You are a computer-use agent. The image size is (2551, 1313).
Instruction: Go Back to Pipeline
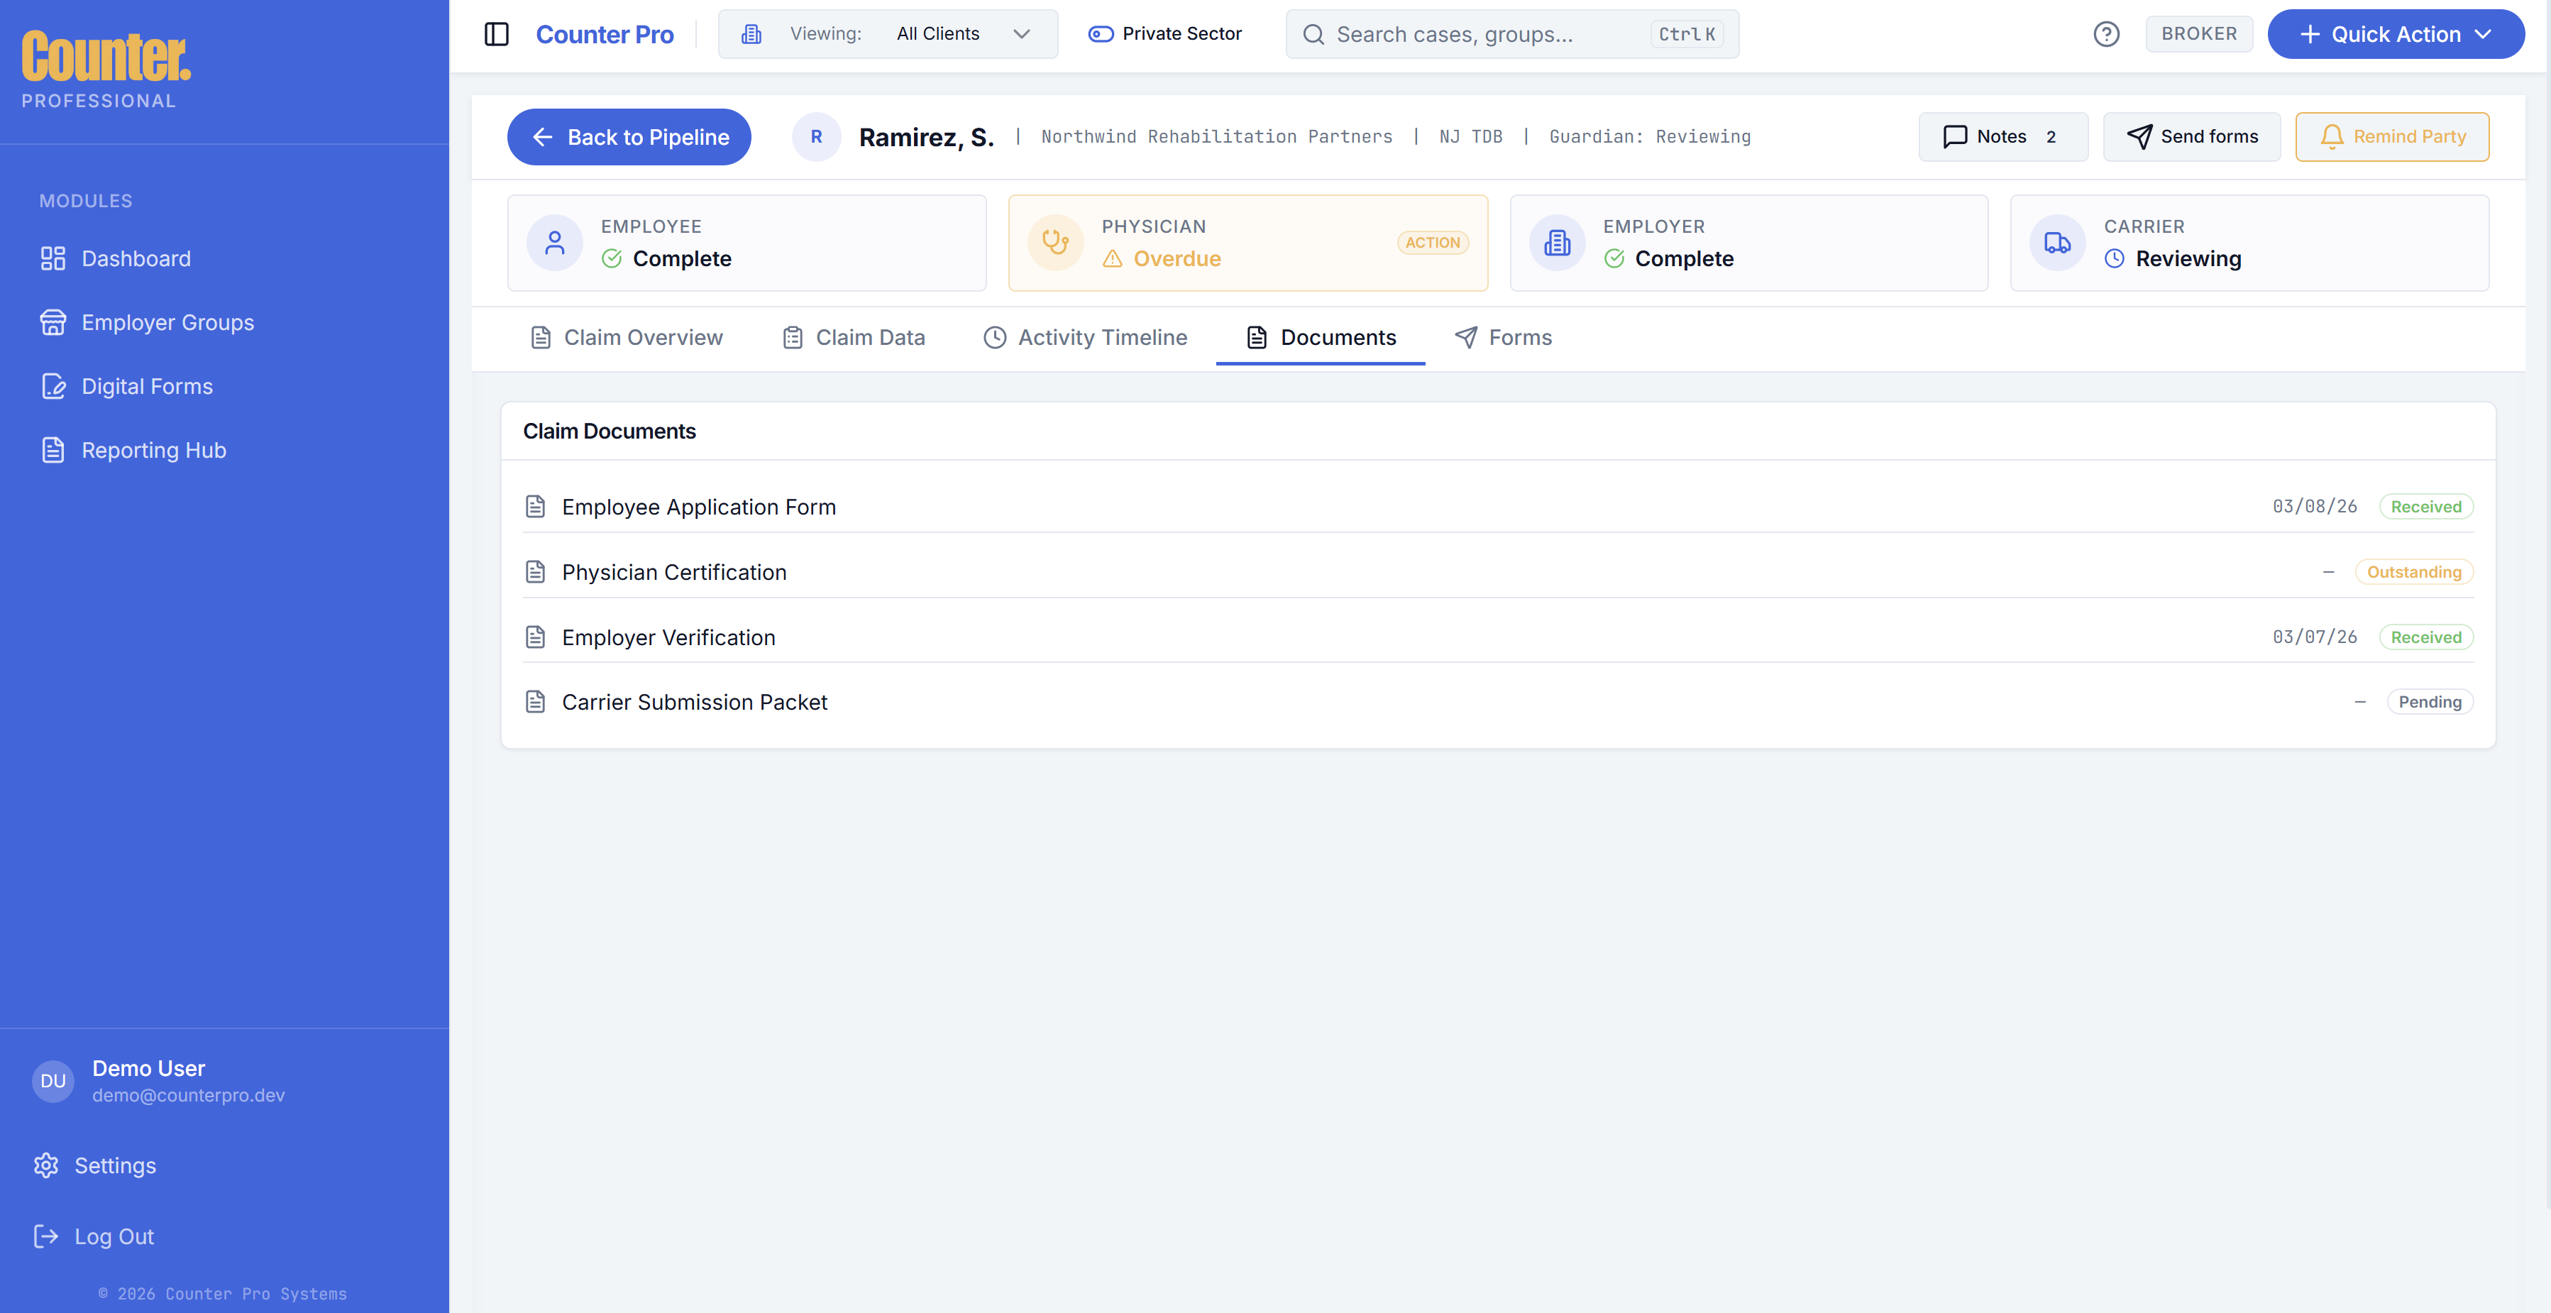tap(629, 137)
